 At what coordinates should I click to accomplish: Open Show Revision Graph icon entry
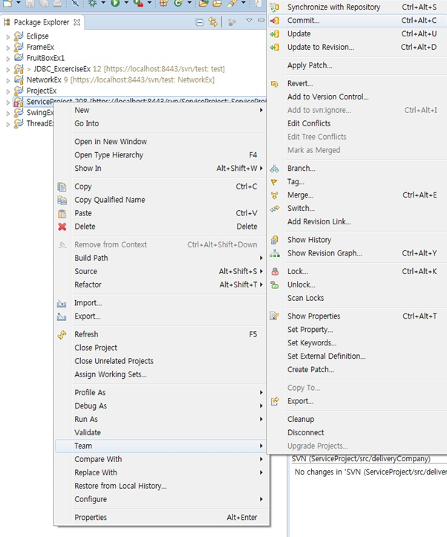[275, 253]
